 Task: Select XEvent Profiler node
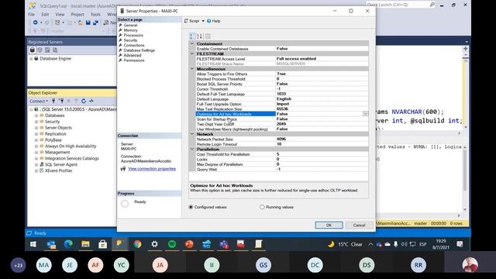point(58,170)
